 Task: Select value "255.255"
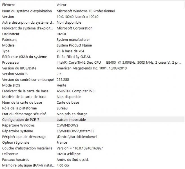(63, 80)
